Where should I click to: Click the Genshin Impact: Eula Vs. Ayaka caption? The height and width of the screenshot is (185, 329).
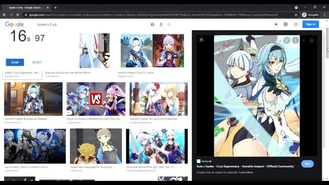[136, 72]
